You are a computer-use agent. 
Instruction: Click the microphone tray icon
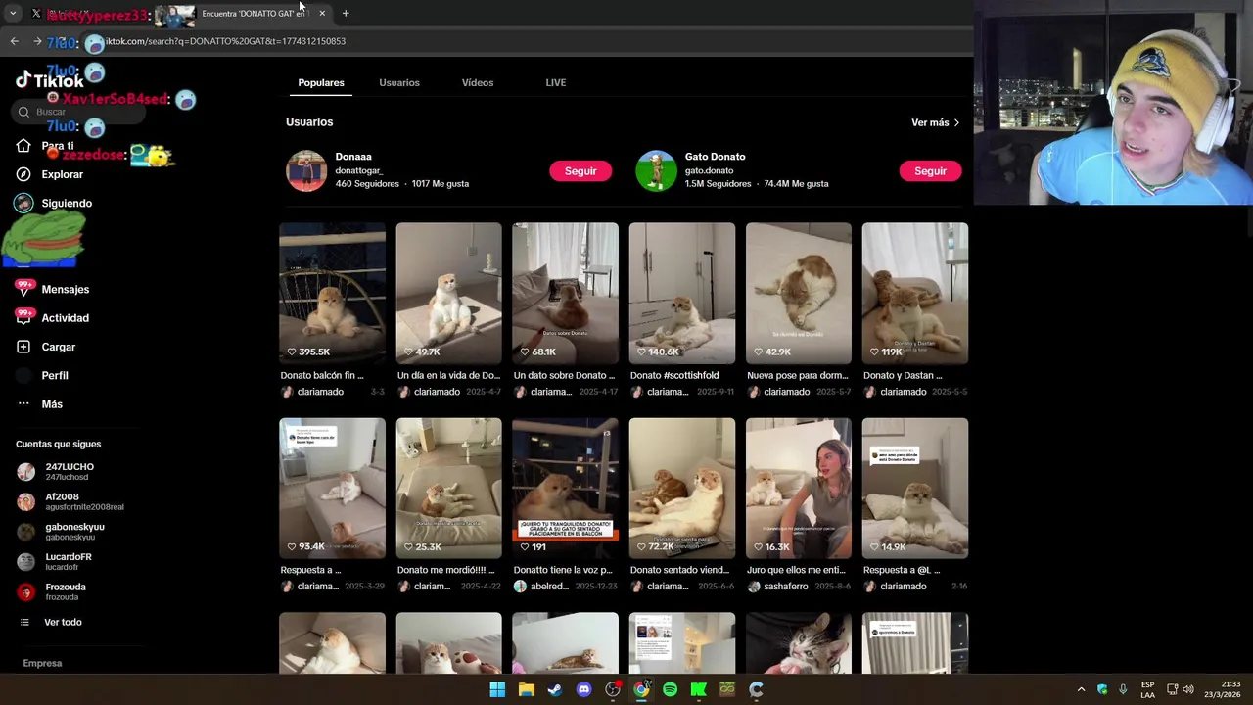[x=1123, y=689]
